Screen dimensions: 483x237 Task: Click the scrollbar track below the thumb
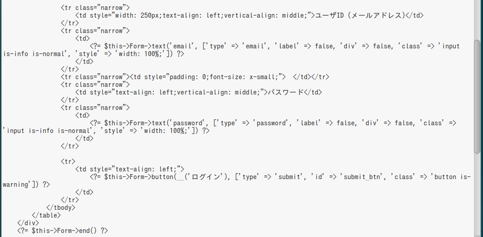(477, 194)
